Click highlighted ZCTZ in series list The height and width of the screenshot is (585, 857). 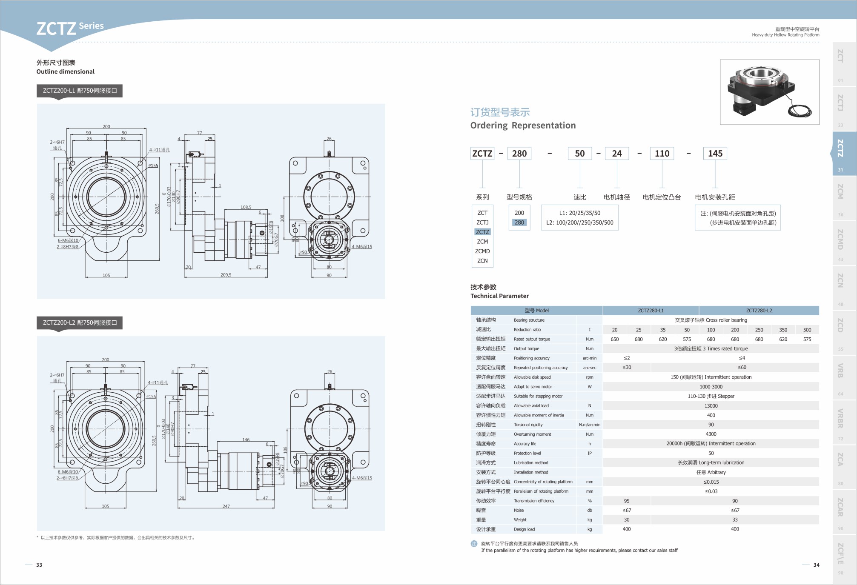click(x=482, y=232)
